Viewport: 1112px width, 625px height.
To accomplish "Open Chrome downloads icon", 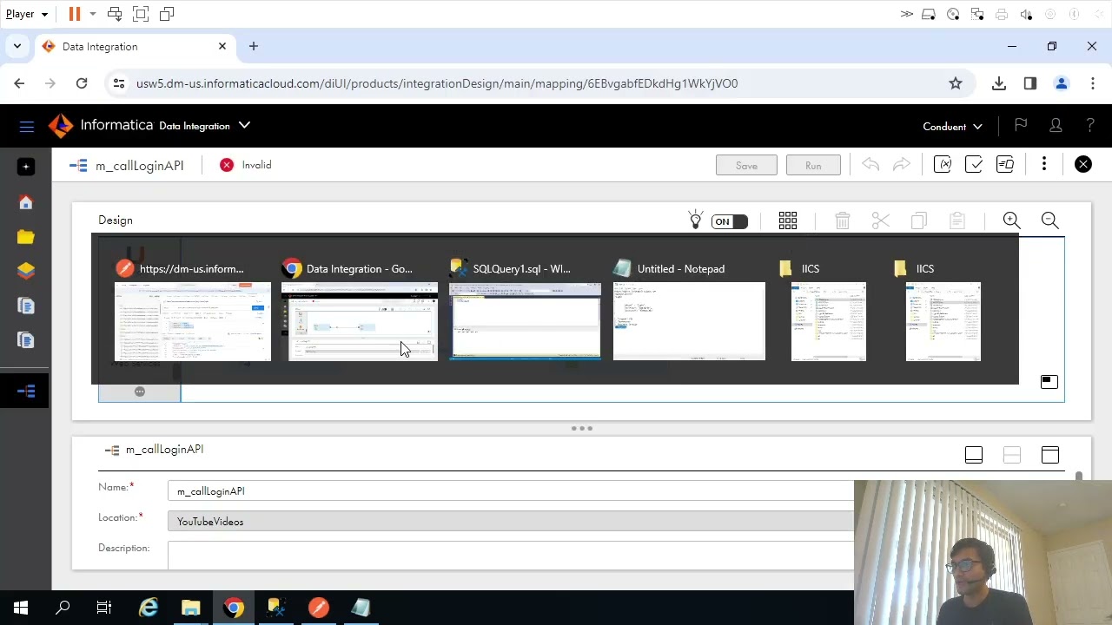I will [x=999, y=83].
